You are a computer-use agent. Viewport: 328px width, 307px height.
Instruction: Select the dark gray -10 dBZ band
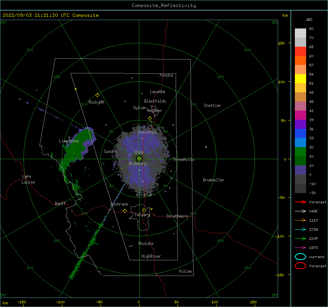click(x=300, y=188)
